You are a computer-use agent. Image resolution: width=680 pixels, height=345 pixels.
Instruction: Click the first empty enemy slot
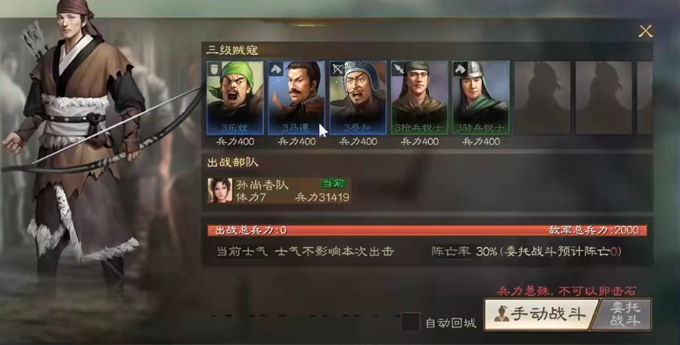[542, 98]
